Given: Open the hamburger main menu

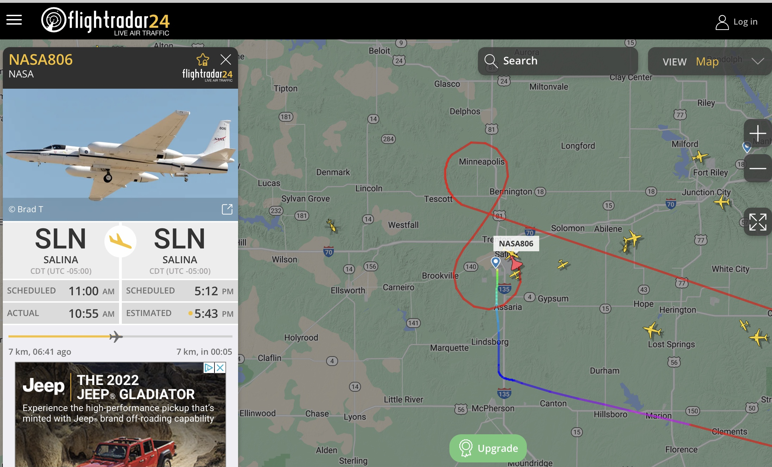Looking at the screenshot, I should click(x=14, y=20).
